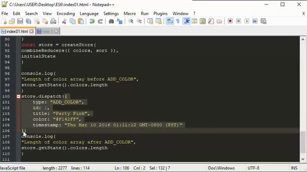Toggle the Show Indent Guide icon
Screen dimensions: 307x172
tap(187, 21)
